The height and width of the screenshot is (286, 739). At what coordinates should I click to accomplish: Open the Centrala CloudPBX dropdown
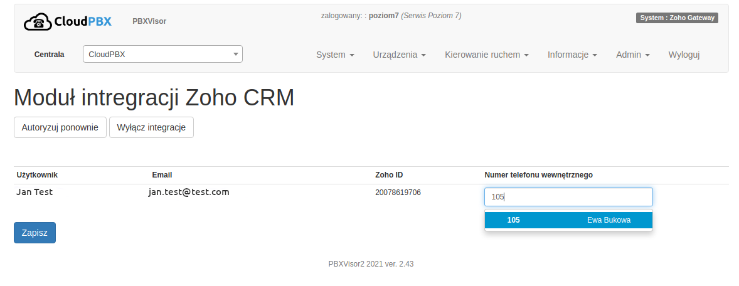coord(162,54)
